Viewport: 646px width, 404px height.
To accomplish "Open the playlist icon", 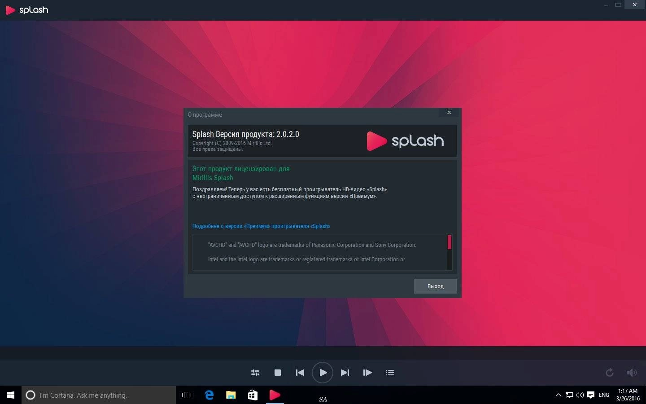I will click(390, 373).
